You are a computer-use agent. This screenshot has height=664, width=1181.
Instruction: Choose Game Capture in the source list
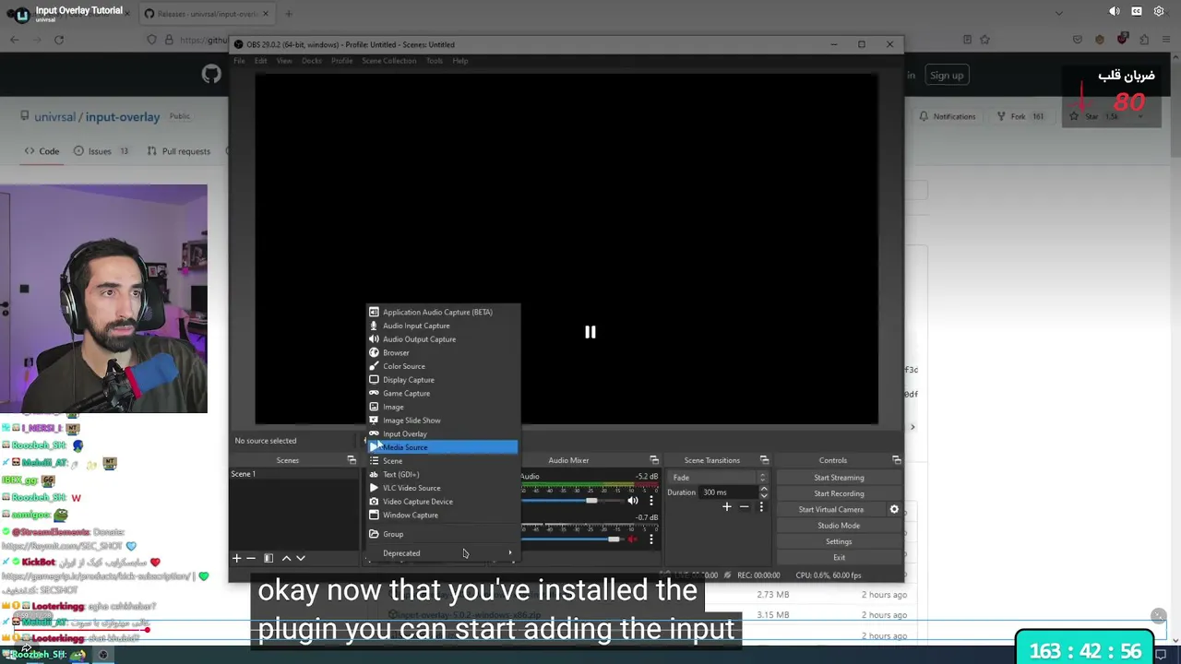click(x=443, y=393)
